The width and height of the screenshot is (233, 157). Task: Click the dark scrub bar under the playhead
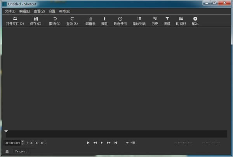click(116, 134)
